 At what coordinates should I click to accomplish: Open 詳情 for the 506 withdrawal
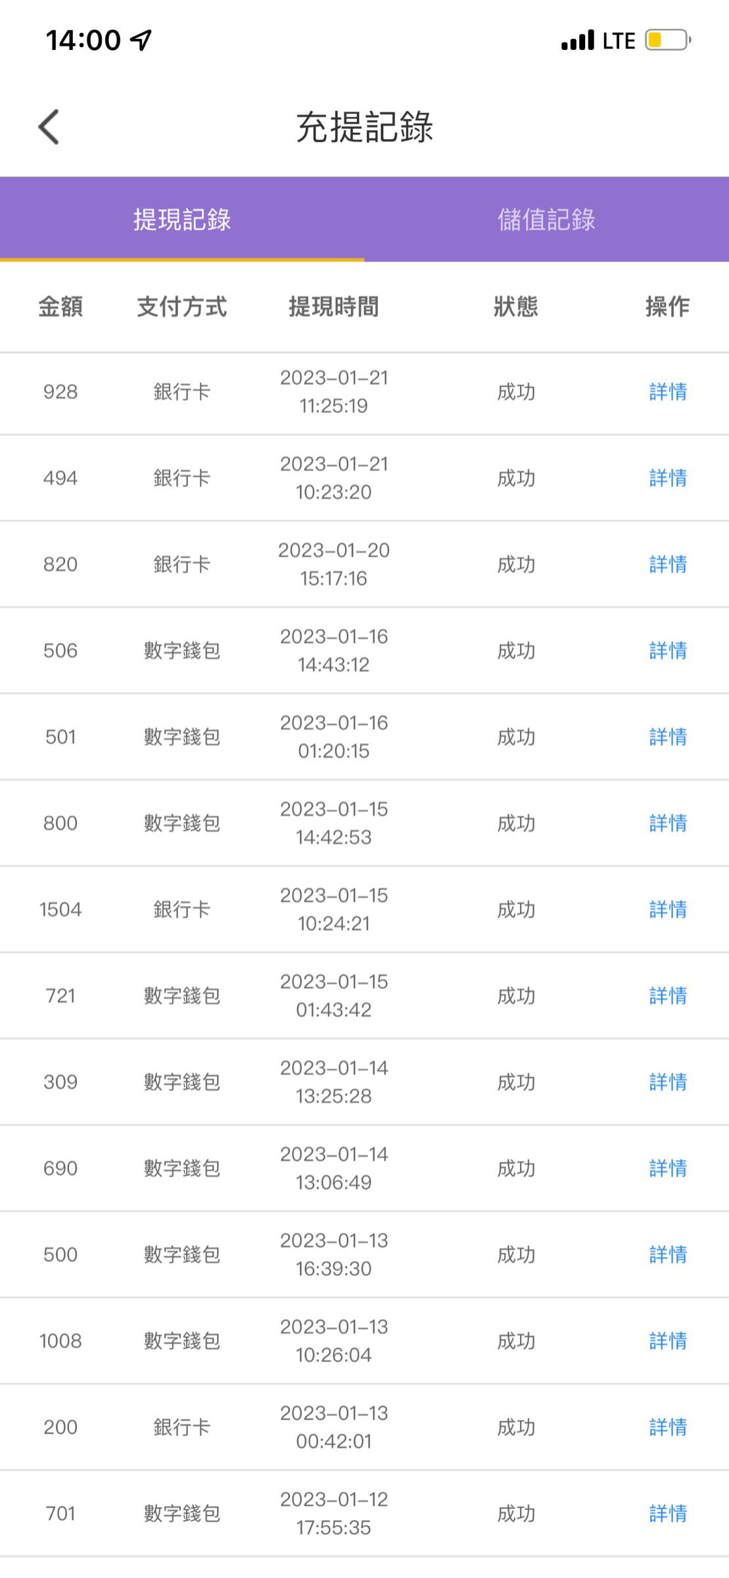pyautogui.click(x=668, y=651)
